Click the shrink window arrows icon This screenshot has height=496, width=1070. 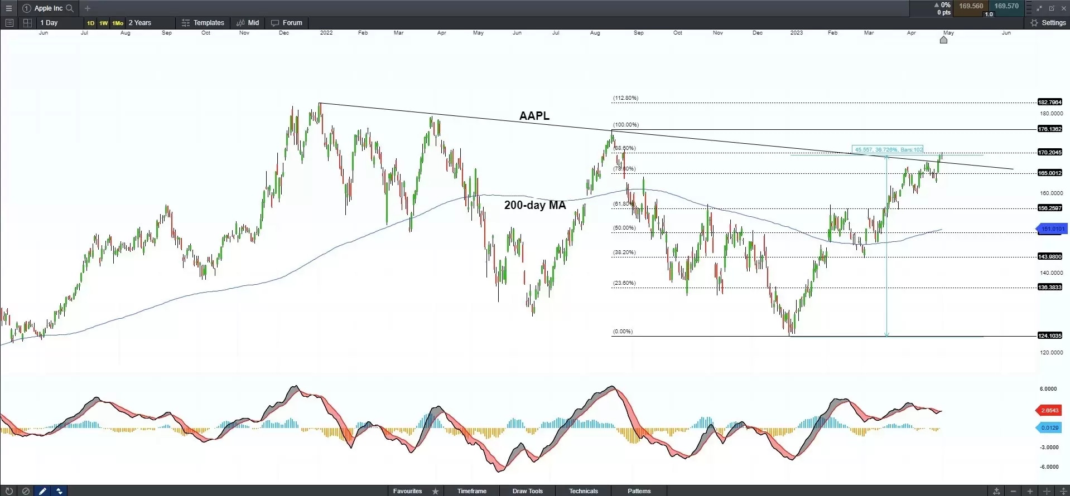pos(1039,8)
